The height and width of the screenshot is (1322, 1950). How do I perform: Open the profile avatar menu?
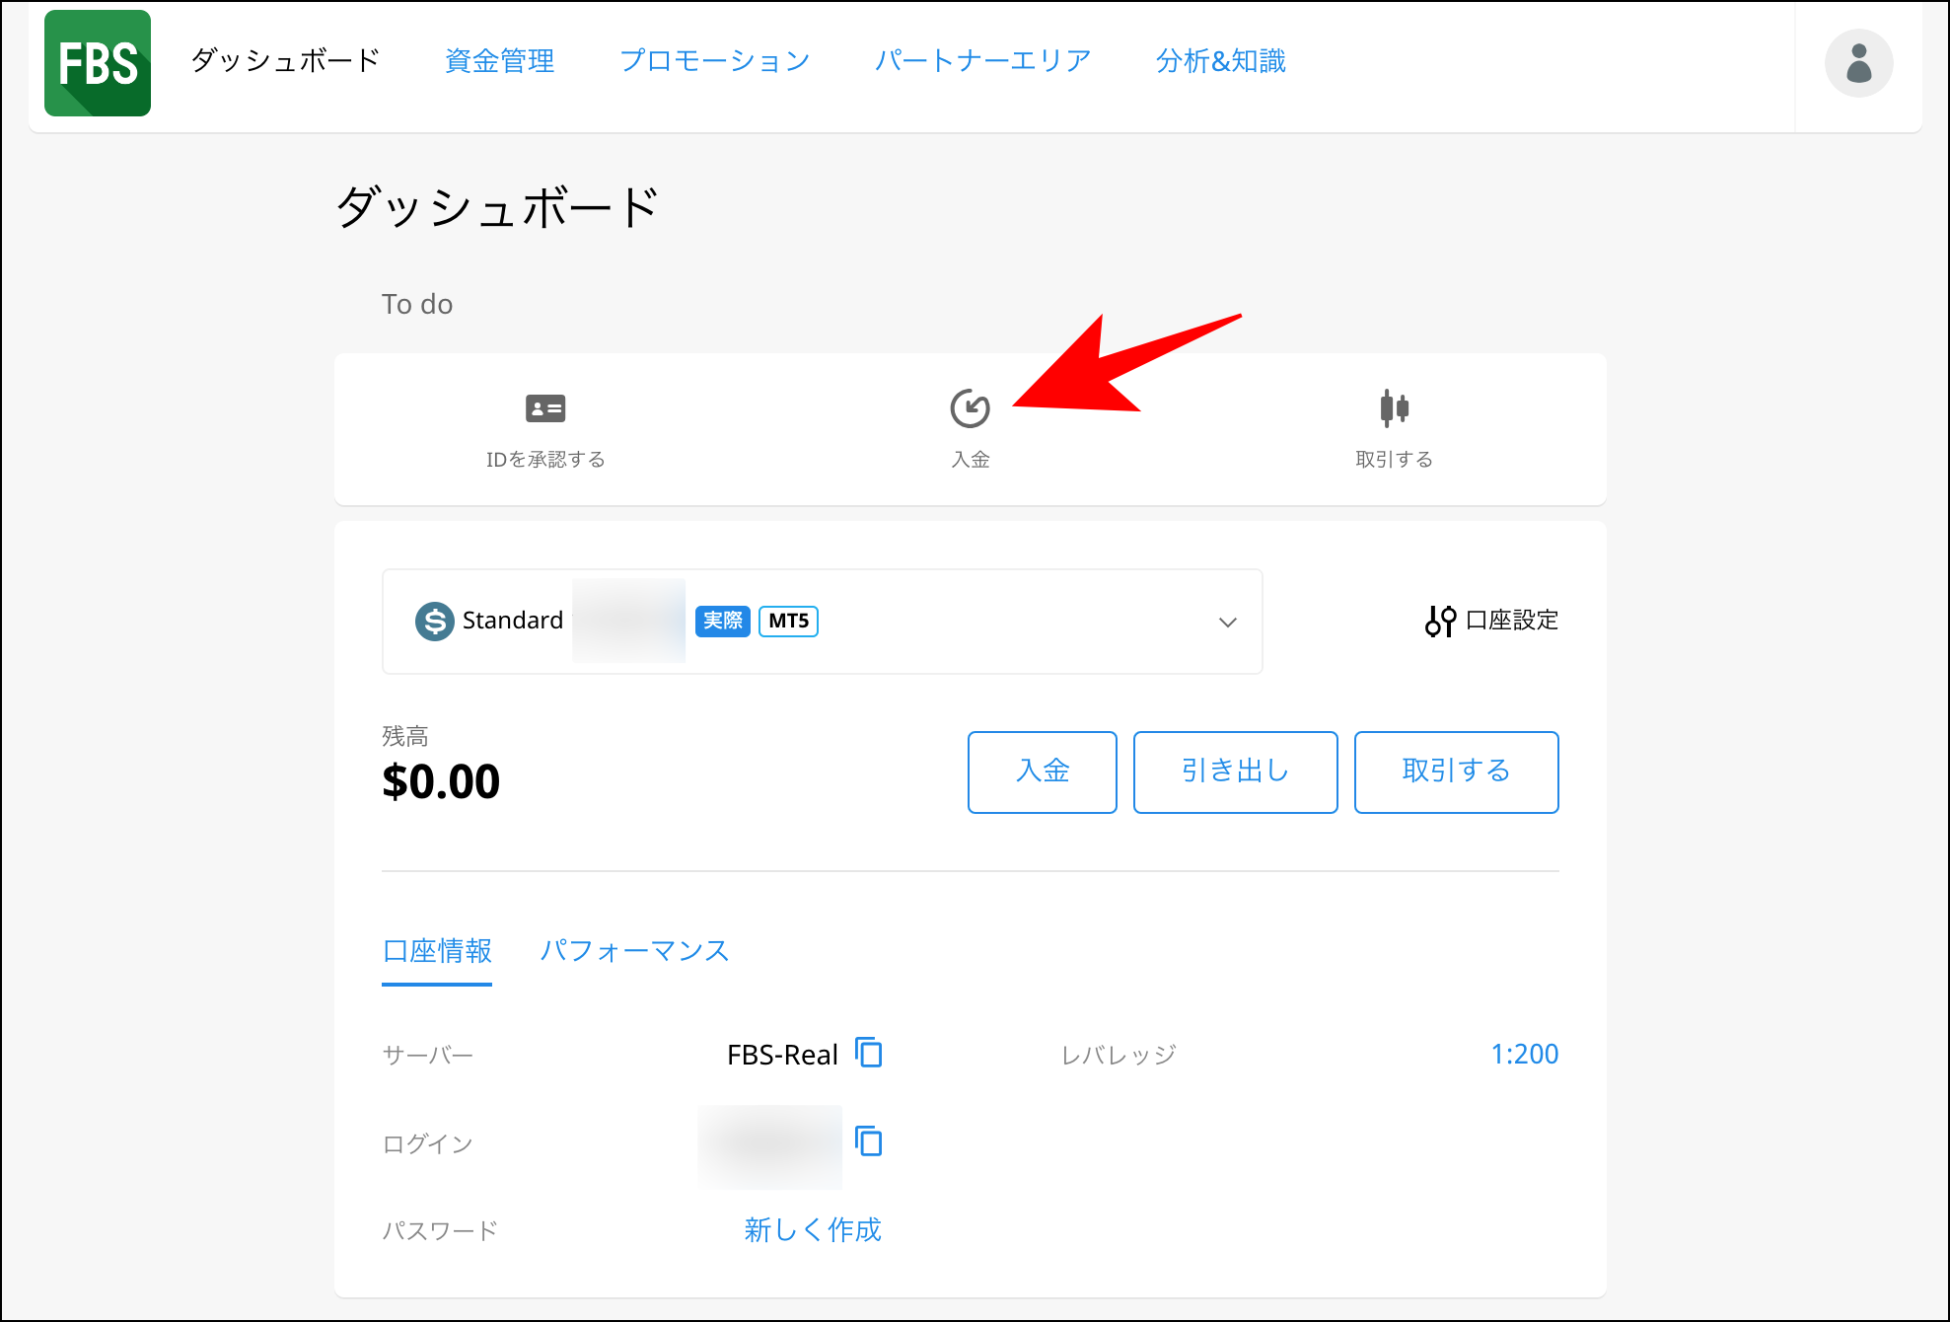coord(1858,62)
